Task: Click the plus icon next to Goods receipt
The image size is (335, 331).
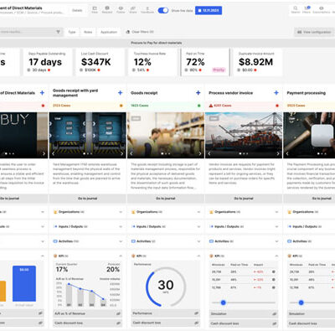Action: [198, 93]
